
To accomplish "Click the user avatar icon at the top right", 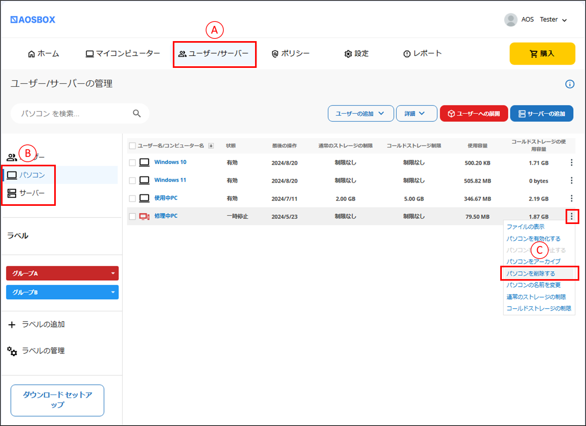I will (510, 20).
